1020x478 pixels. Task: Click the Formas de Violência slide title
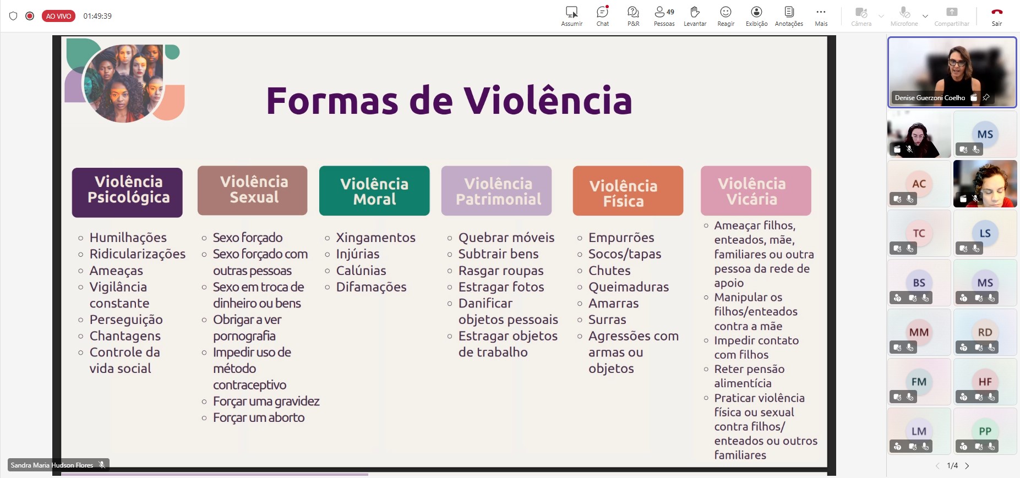[449, 101]
